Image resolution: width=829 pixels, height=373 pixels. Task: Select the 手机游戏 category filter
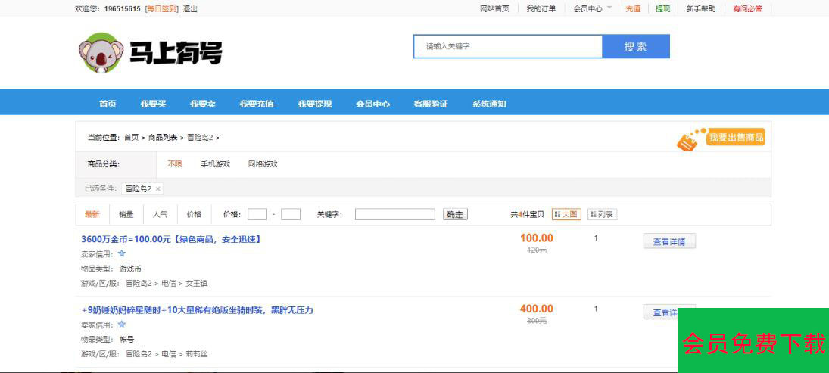215,164
